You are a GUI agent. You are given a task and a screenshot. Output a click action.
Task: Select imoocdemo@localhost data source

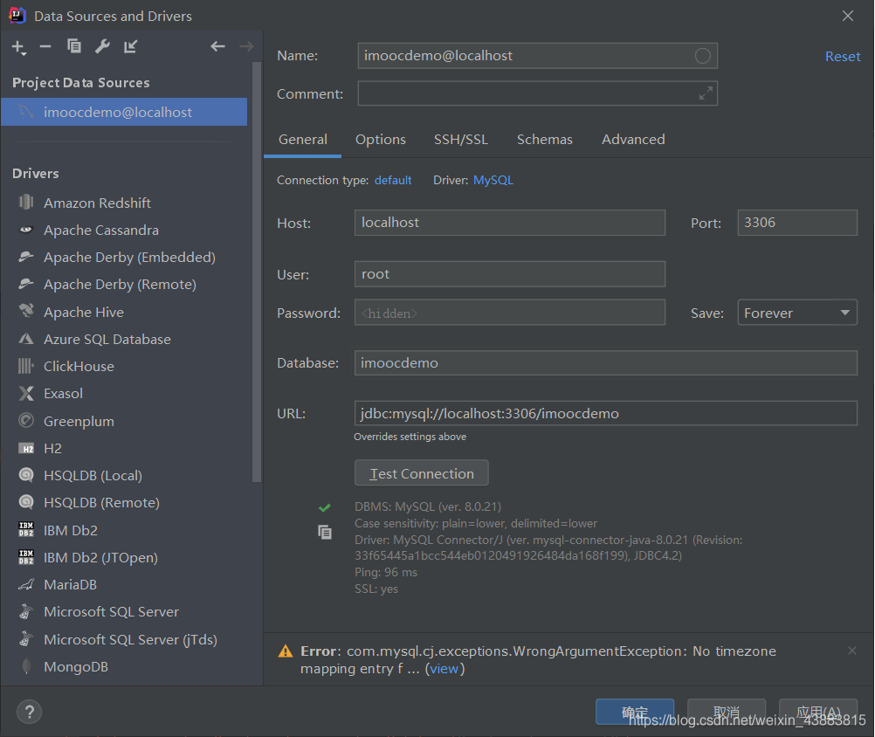tap(123, 112)
